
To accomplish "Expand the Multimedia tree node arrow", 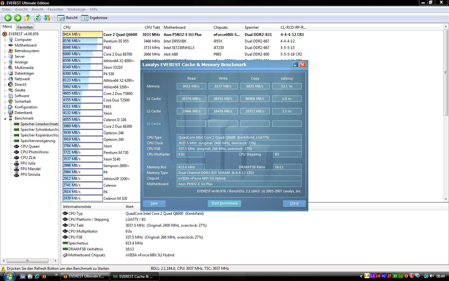I will point(5,68).
